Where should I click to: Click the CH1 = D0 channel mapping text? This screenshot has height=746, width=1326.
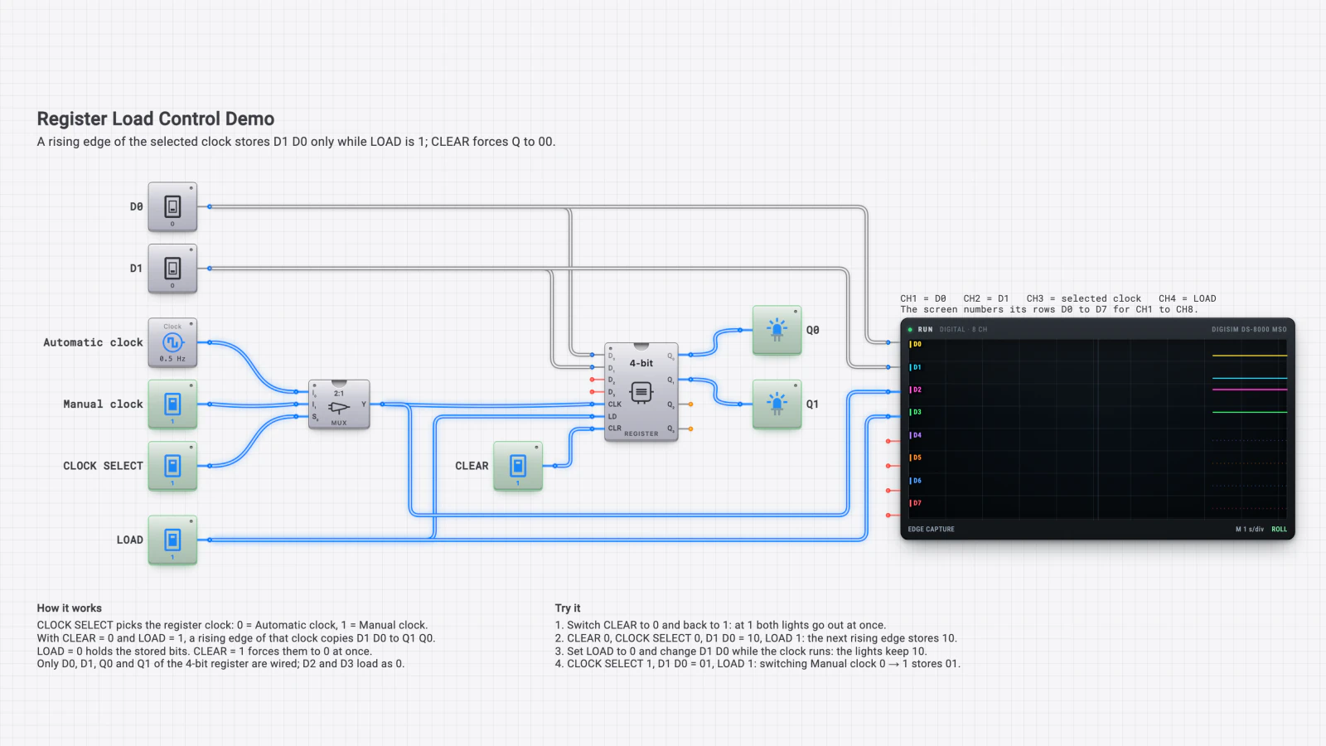[923, 298]
